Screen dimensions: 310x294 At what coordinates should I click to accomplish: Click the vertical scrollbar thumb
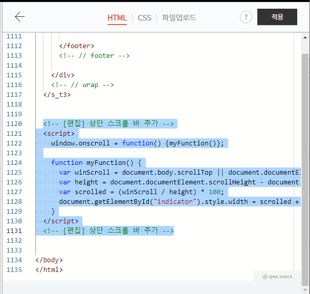coord(305,170)
